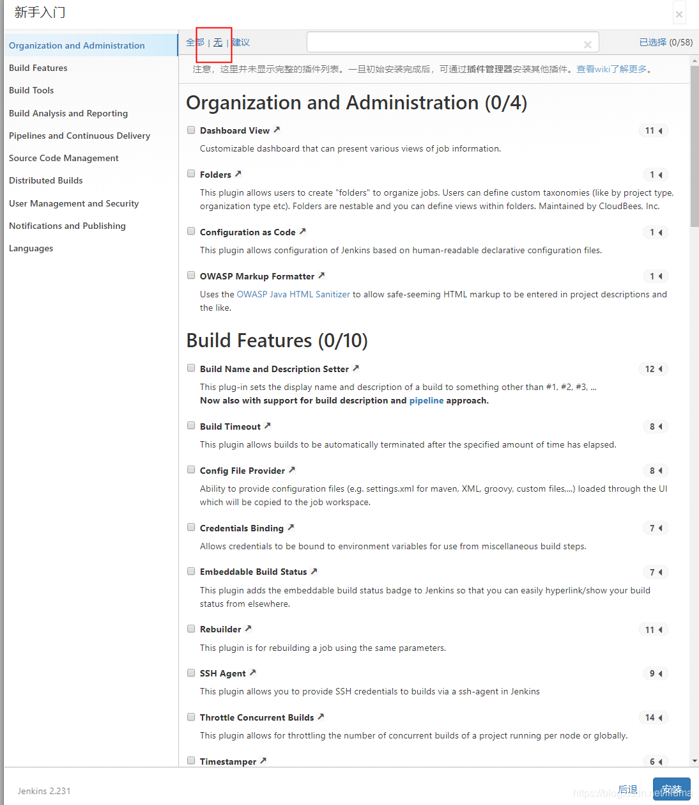Expand Rebuilder dependency count 11
Viewport: 699px width, 805px height.
pos(654,630)
